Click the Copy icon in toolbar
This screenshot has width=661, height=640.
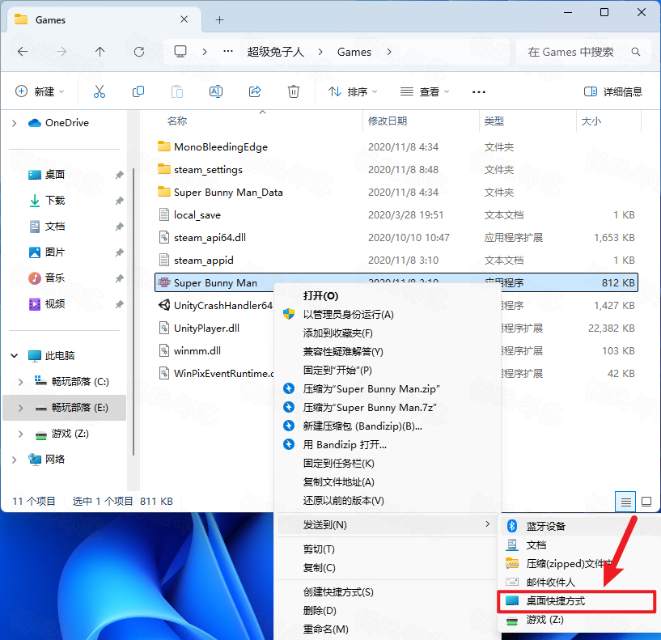pos(138,91)
